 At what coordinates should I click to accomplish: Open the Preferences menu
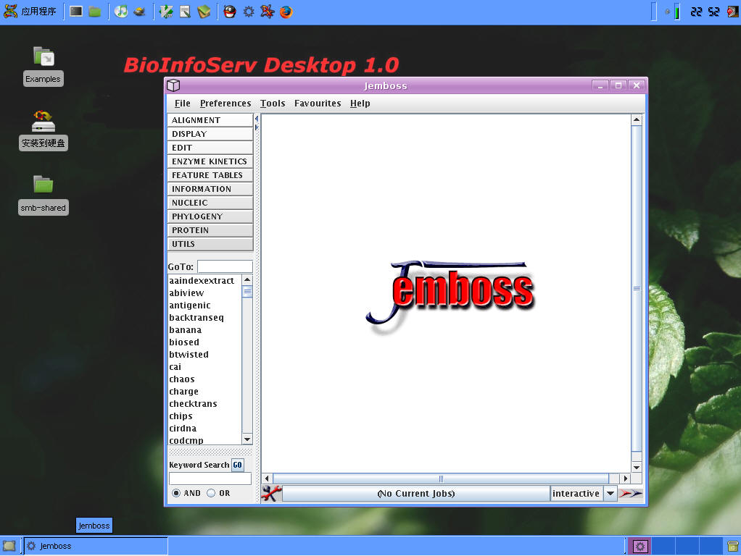[x=225, y=104]
